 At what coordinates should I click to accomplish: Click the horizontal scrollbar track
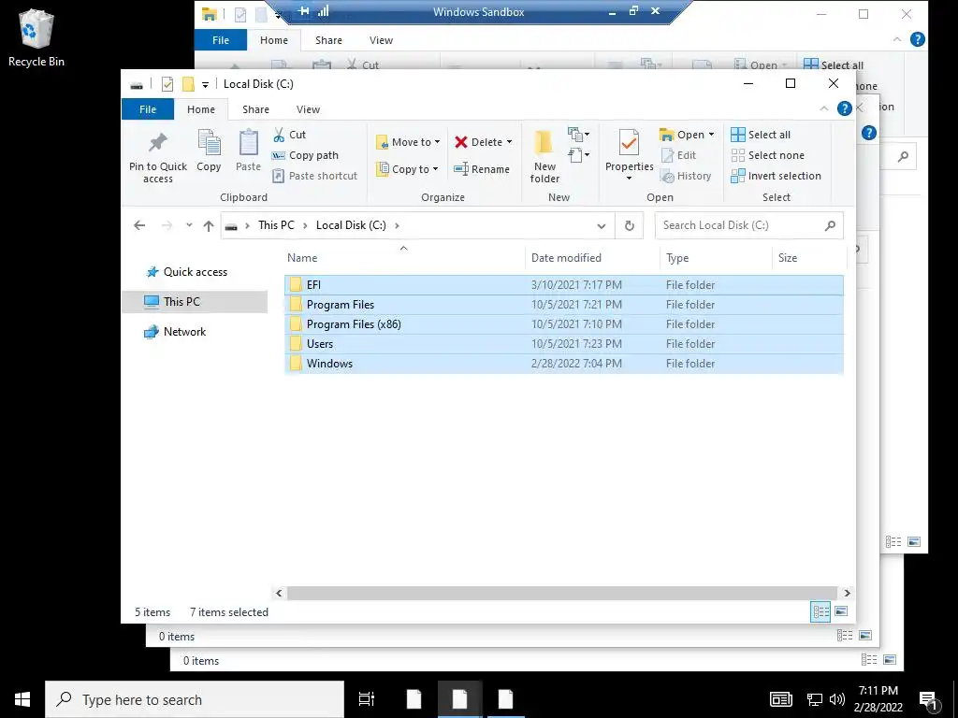pos(561,593)
